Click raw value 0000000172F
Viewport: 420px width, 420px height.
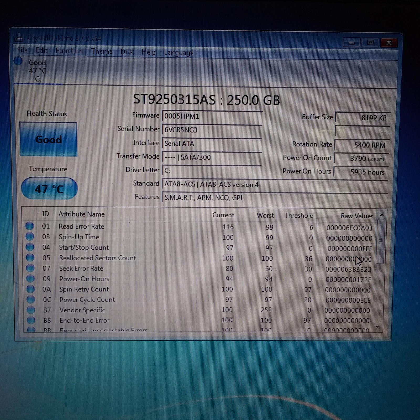tap(348, 280)
